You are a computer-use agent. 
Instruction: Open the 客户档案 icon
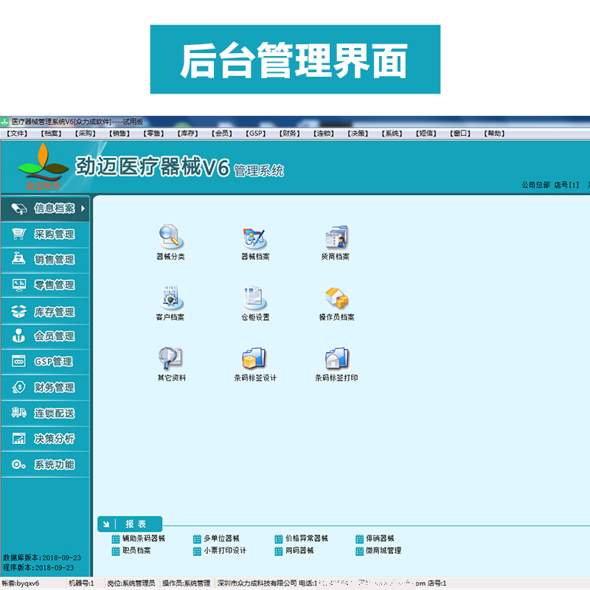click(x=170, y=303)
